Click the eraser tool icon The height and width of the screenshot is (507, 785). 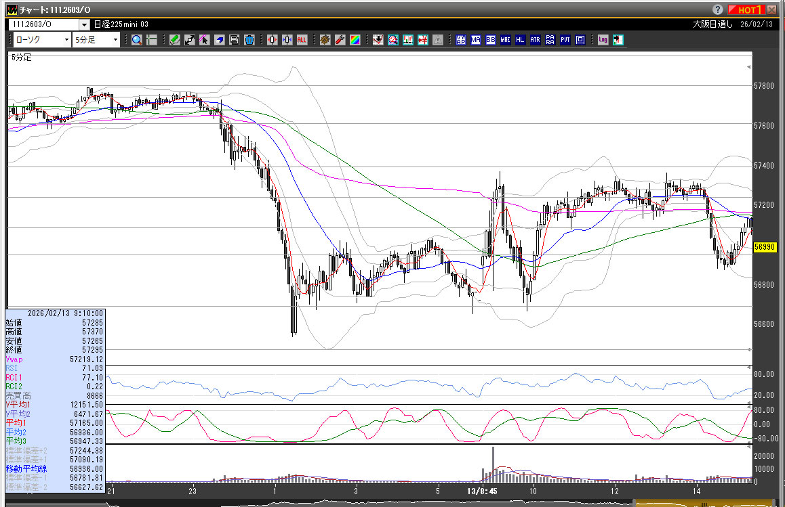[219, 40]
